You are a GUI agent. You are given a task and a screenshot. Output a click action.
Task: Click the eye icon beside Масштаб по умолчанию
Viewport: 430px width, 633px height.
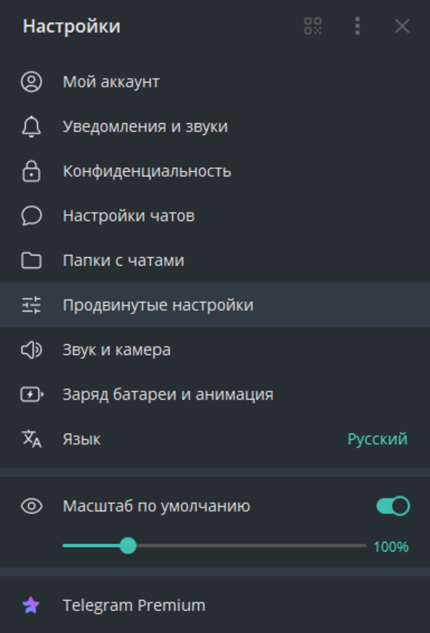pos(32,506)
